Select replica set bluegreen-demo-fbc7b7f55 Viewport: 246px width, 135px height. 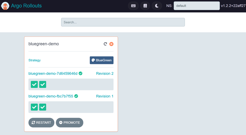[51, 96]
